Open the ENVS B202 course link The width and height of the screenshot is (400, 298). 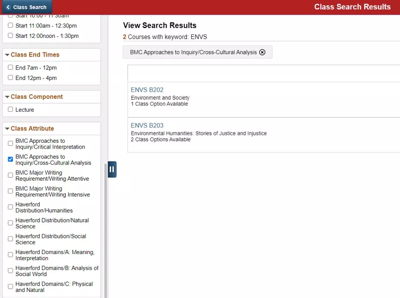click(147, 90)
